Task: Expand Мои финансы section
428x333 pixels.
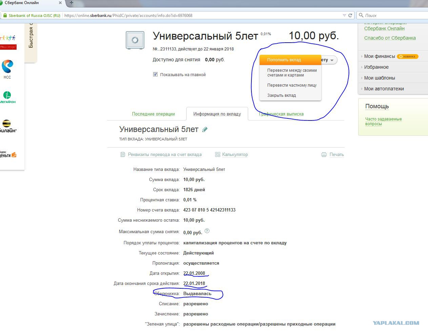Action: pyautogui.click(x=380, y=56)
